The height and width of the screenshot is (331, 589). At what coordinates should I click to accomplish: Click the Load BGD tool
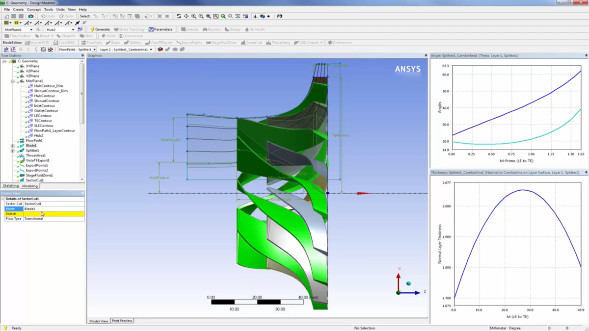click(x=64, y=43)
